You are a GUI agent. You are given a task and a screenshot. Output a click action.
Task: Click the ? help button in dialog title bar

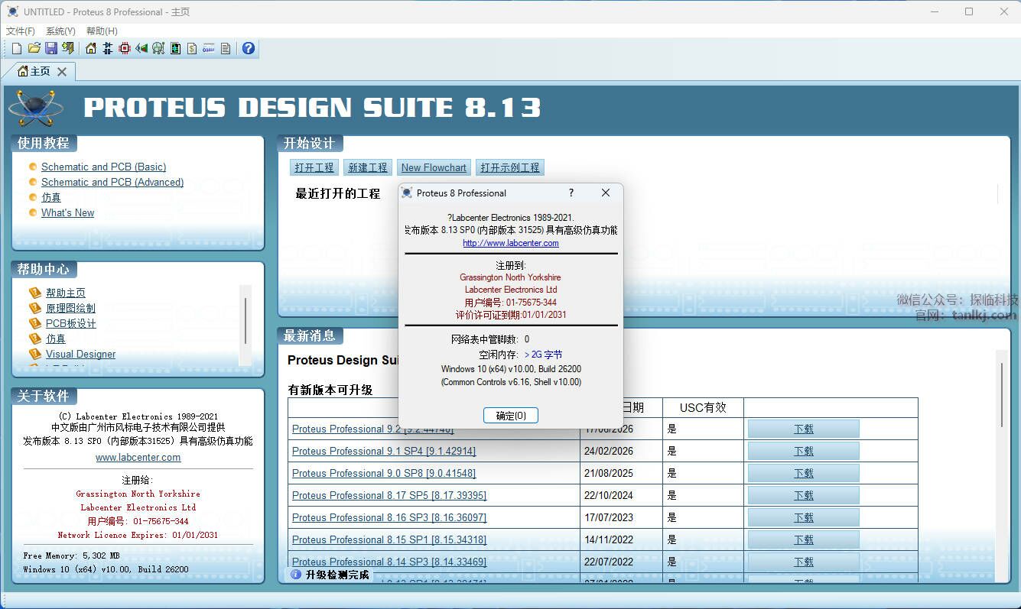click(x=571, y=193)
